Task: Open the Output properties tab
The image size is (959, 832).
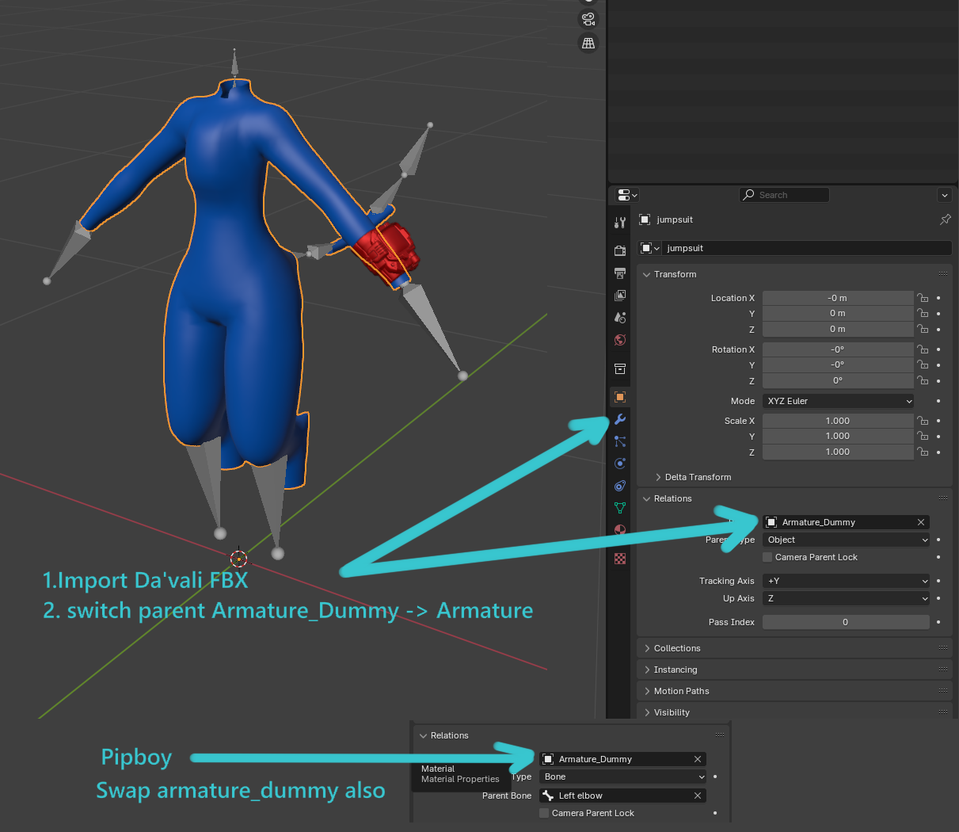Action: pos(620,273)
